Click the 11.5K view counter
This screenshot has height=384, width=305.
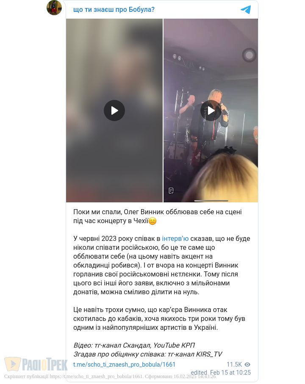234,365
